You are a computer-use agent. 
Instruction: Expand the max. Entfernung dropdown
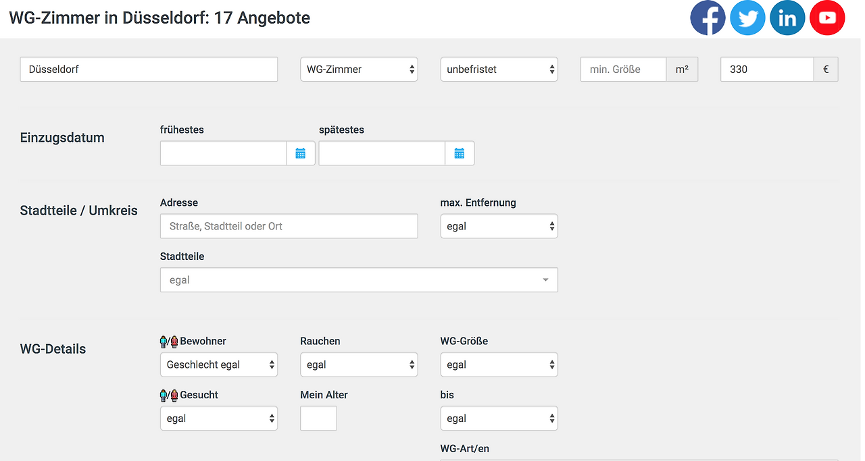coord(499,227)
